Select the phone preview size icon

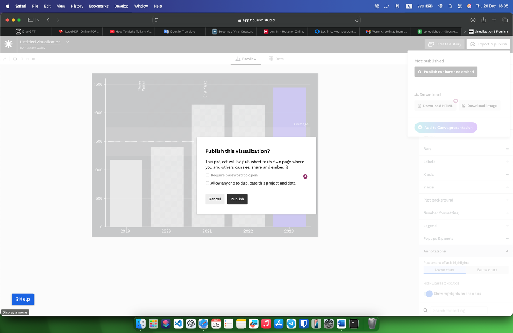click(x=27, y=59)
